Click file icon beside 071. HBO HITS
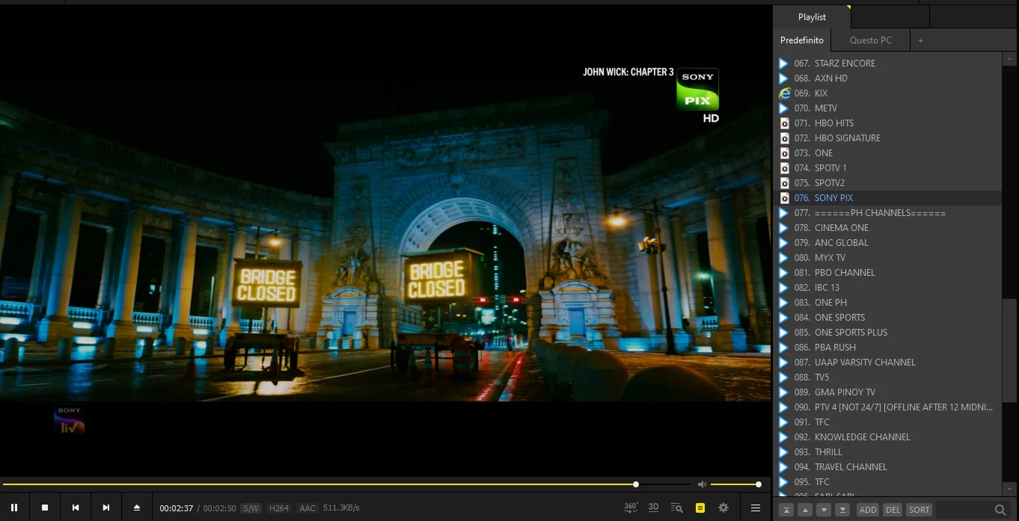Image resolution: width=1019 pixels, height=521 pixels. click(x=784, y=123)
